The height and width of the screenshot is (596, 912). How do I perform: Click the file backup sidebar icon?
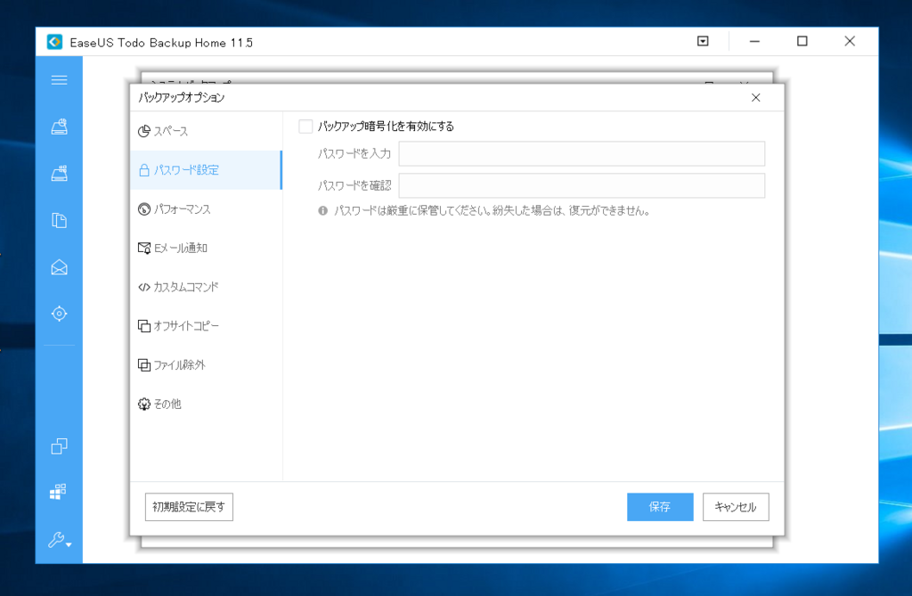point(59,220)
